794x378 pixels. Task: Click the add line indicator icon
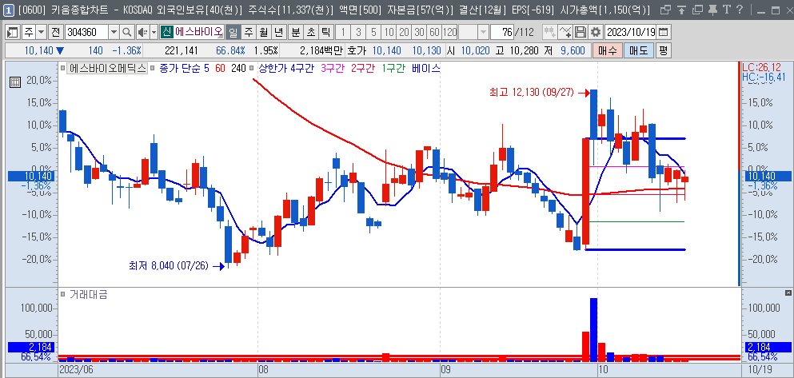(565, 33)
